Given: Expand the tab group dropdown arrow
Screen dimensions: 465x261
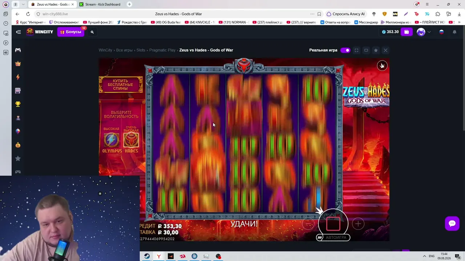Looking at the screenshot, I should (x=23, y=4).
